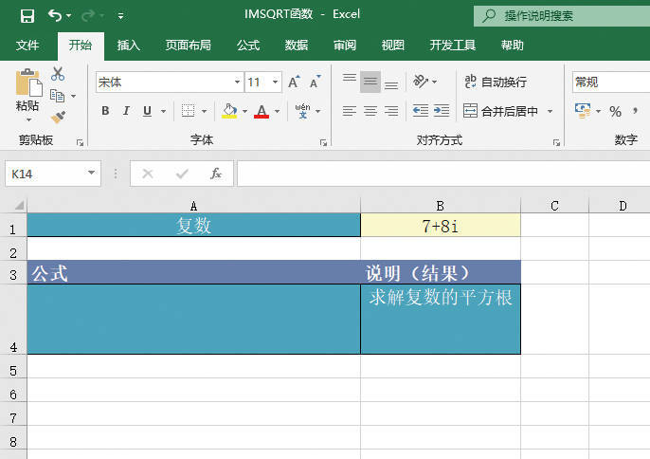The image size is (650, 459).
Task: Toggle wrap text (自动换行)
Action: [x=496, y=83]
